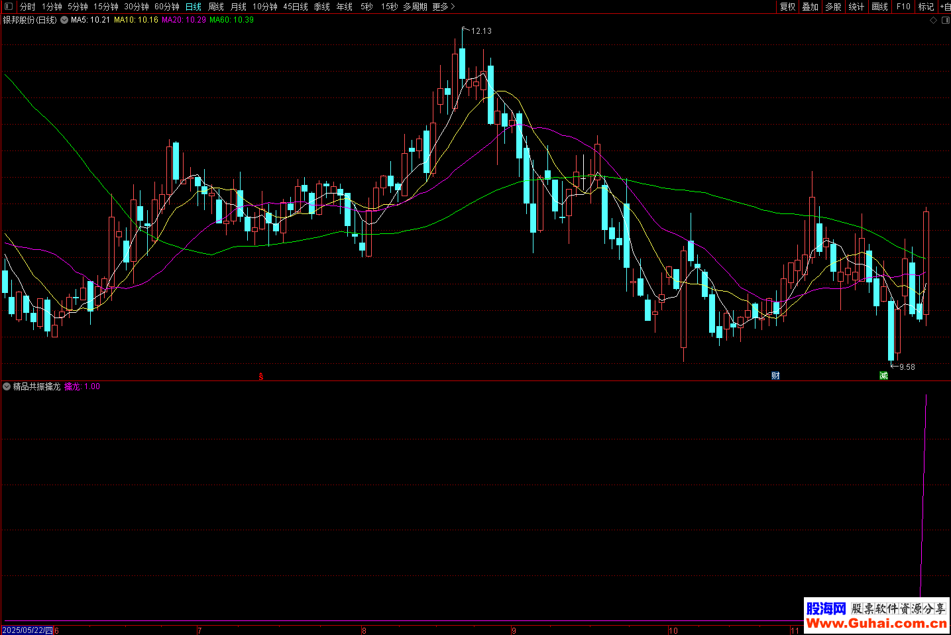This screenshot has width=951, height=635.
Task: Switch chart to 60分钟 period
Action: [x=166, y=7]
